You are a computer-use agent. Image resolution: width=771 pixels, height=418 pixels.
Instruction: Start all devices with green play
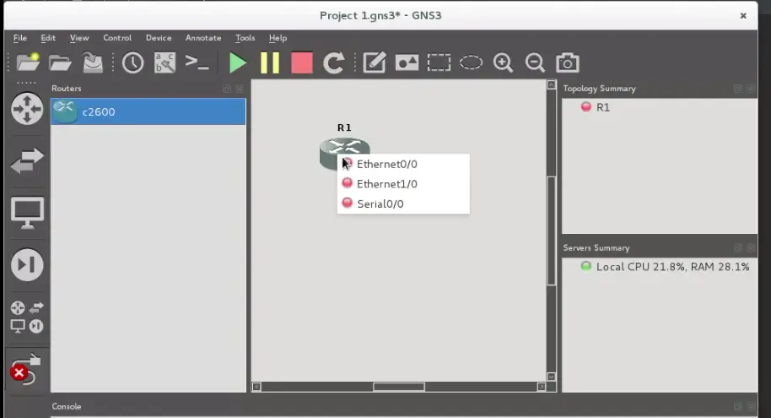click(238, 63)
